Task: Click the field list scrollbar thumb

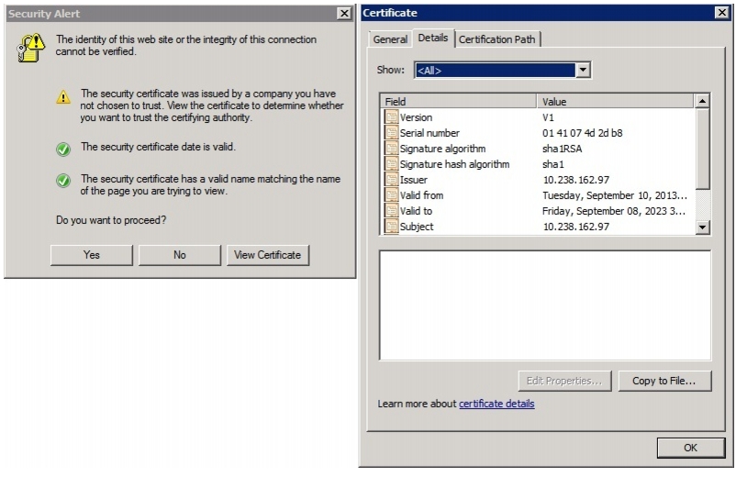Action: tap(702, 149)
